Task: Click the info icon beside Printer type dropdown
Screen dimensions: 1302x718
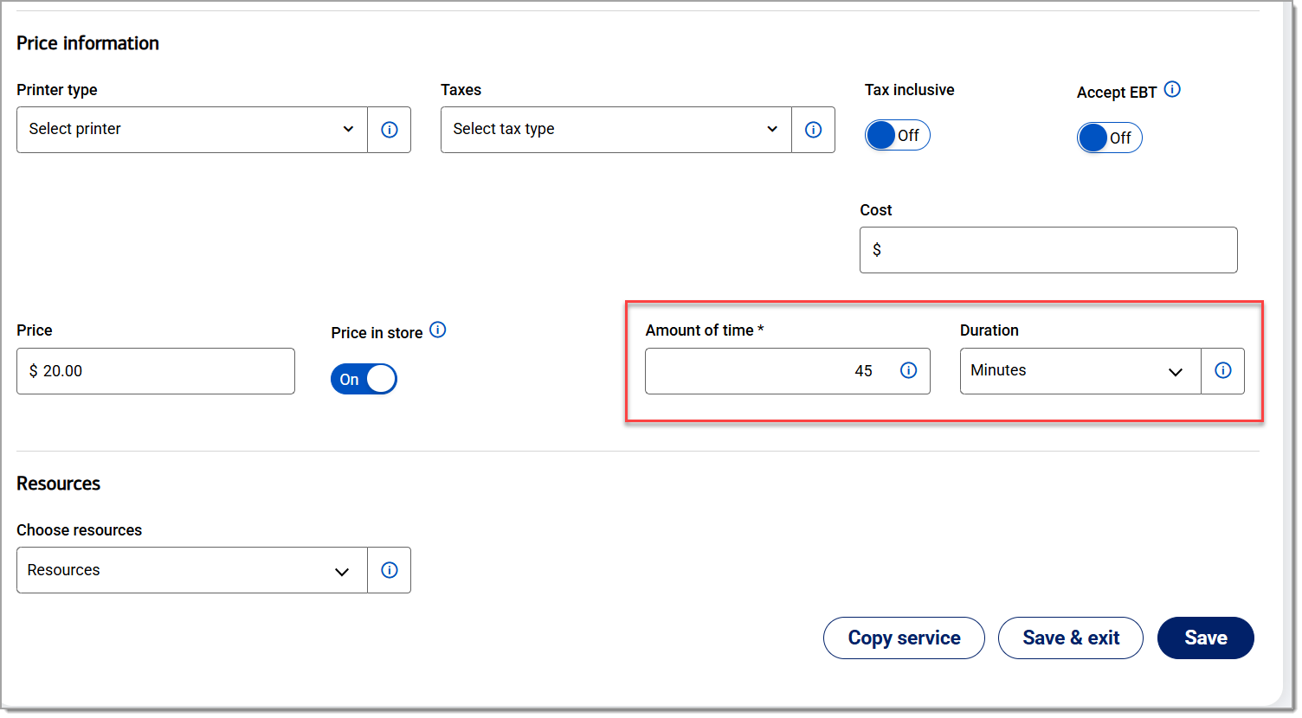Action: click(390, 130)
